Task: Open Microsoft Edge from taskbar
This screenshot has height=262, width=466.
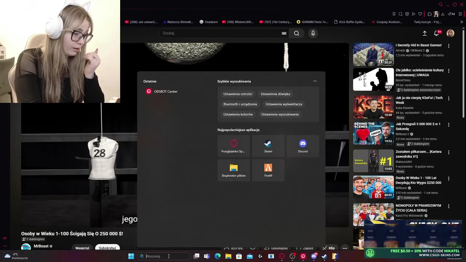Action: tap(218, 256)
